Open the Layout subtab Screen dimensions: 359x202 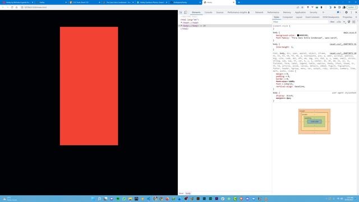pyautogui.click(x=299, y=17)
